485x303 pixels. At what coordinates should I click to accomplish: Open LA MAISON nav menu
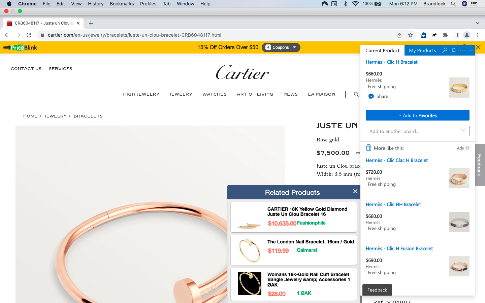322,94
